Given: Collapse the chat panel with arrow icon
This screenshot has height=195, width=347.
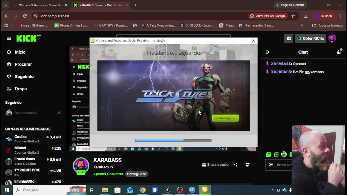Looking at the screenshot, I should point(267,52).
